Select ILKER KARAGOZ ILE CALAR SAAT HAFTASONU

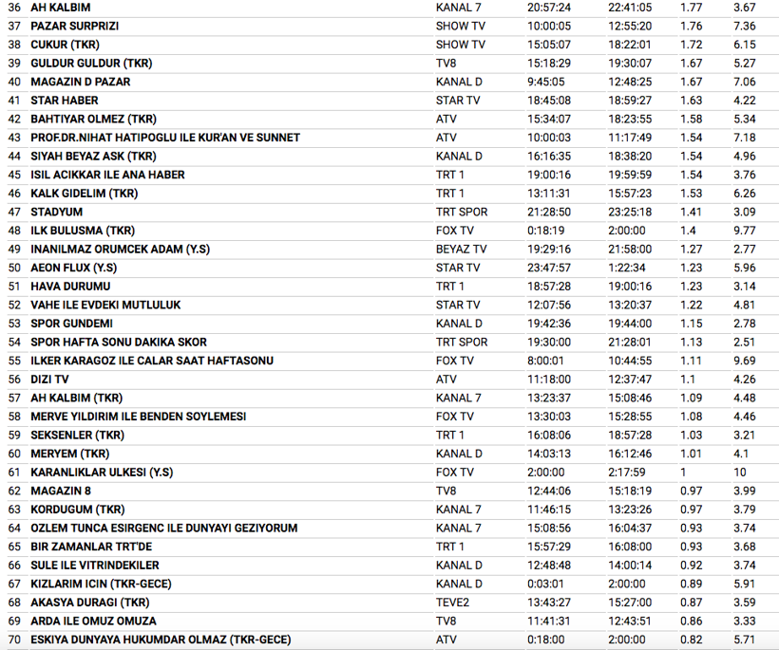pyautogui.click(x=151, y=361)
